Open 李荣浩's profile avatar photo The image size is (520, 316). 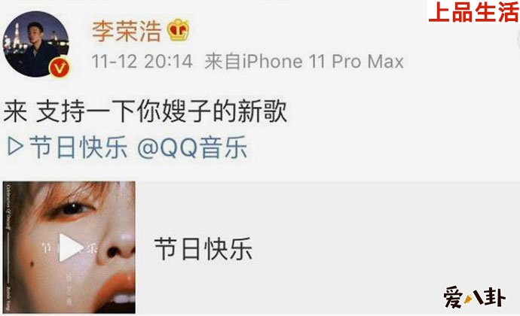point(36,44)
